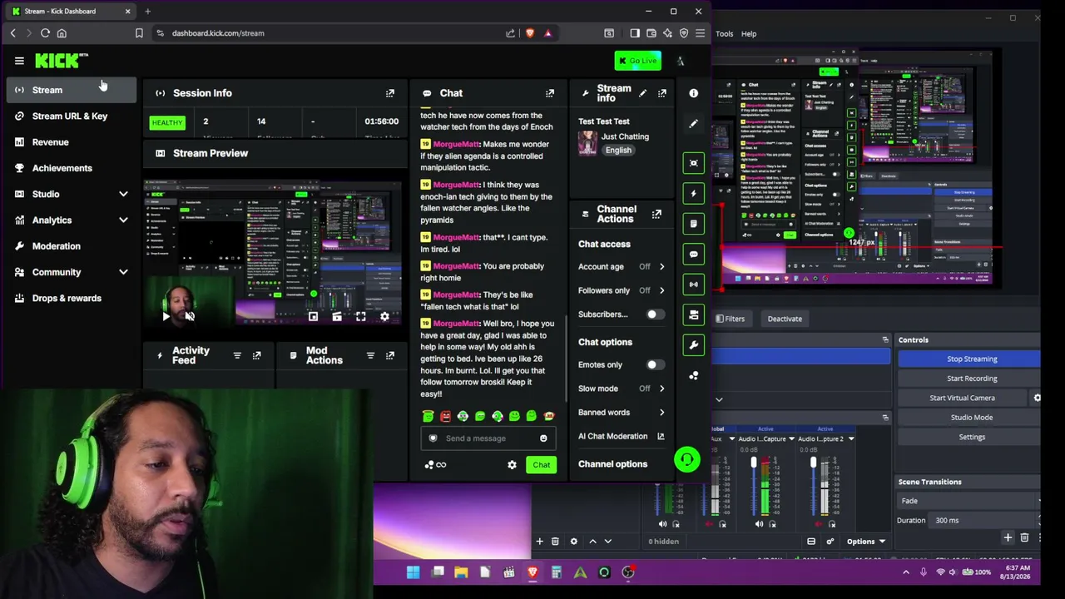Open OBS Studio Mode

971,418
